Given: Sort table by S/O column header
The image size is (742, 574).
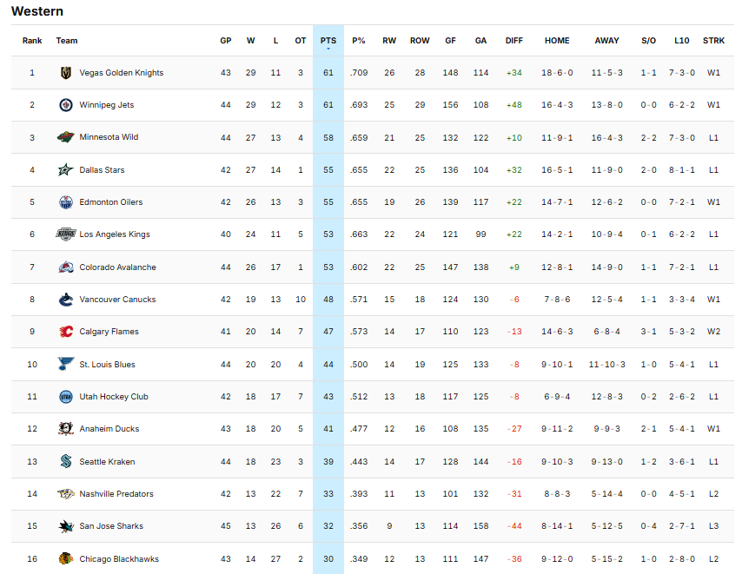Looking at the screenshot, I should [x=649, y=41].
